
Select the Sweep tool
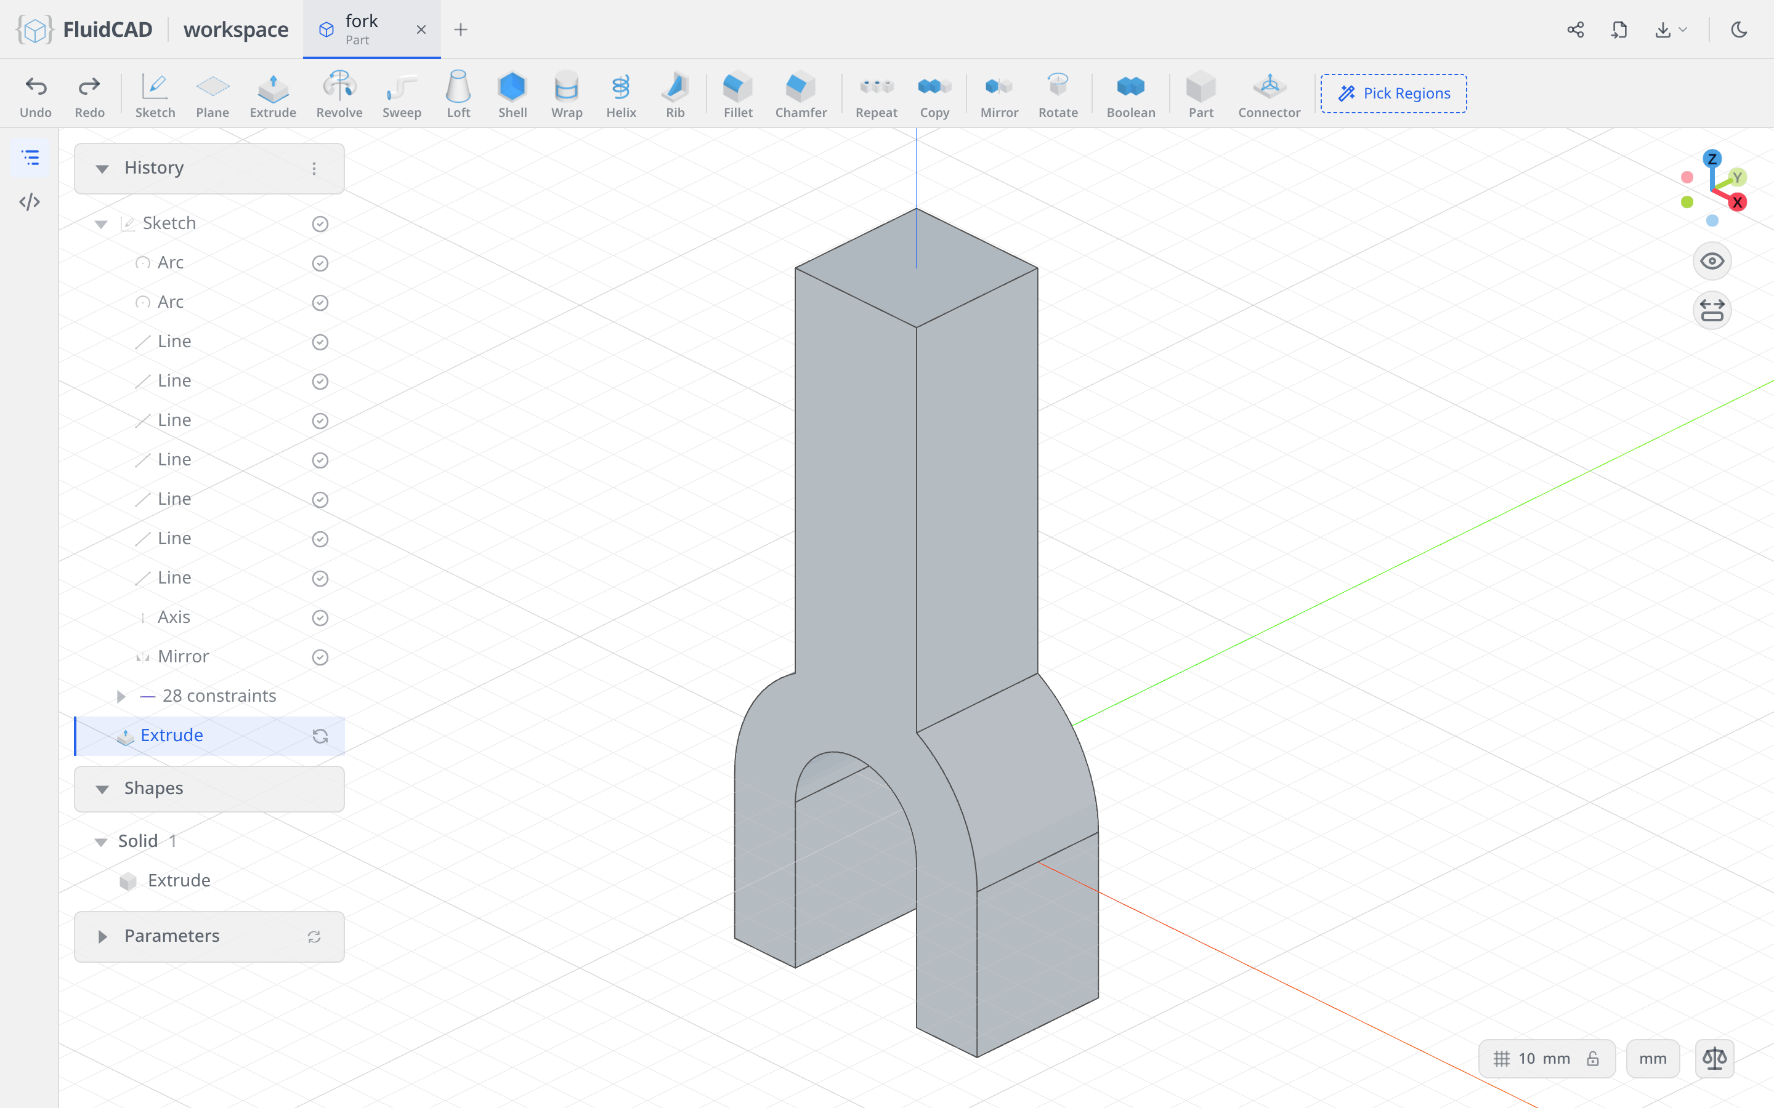(402, 95)
